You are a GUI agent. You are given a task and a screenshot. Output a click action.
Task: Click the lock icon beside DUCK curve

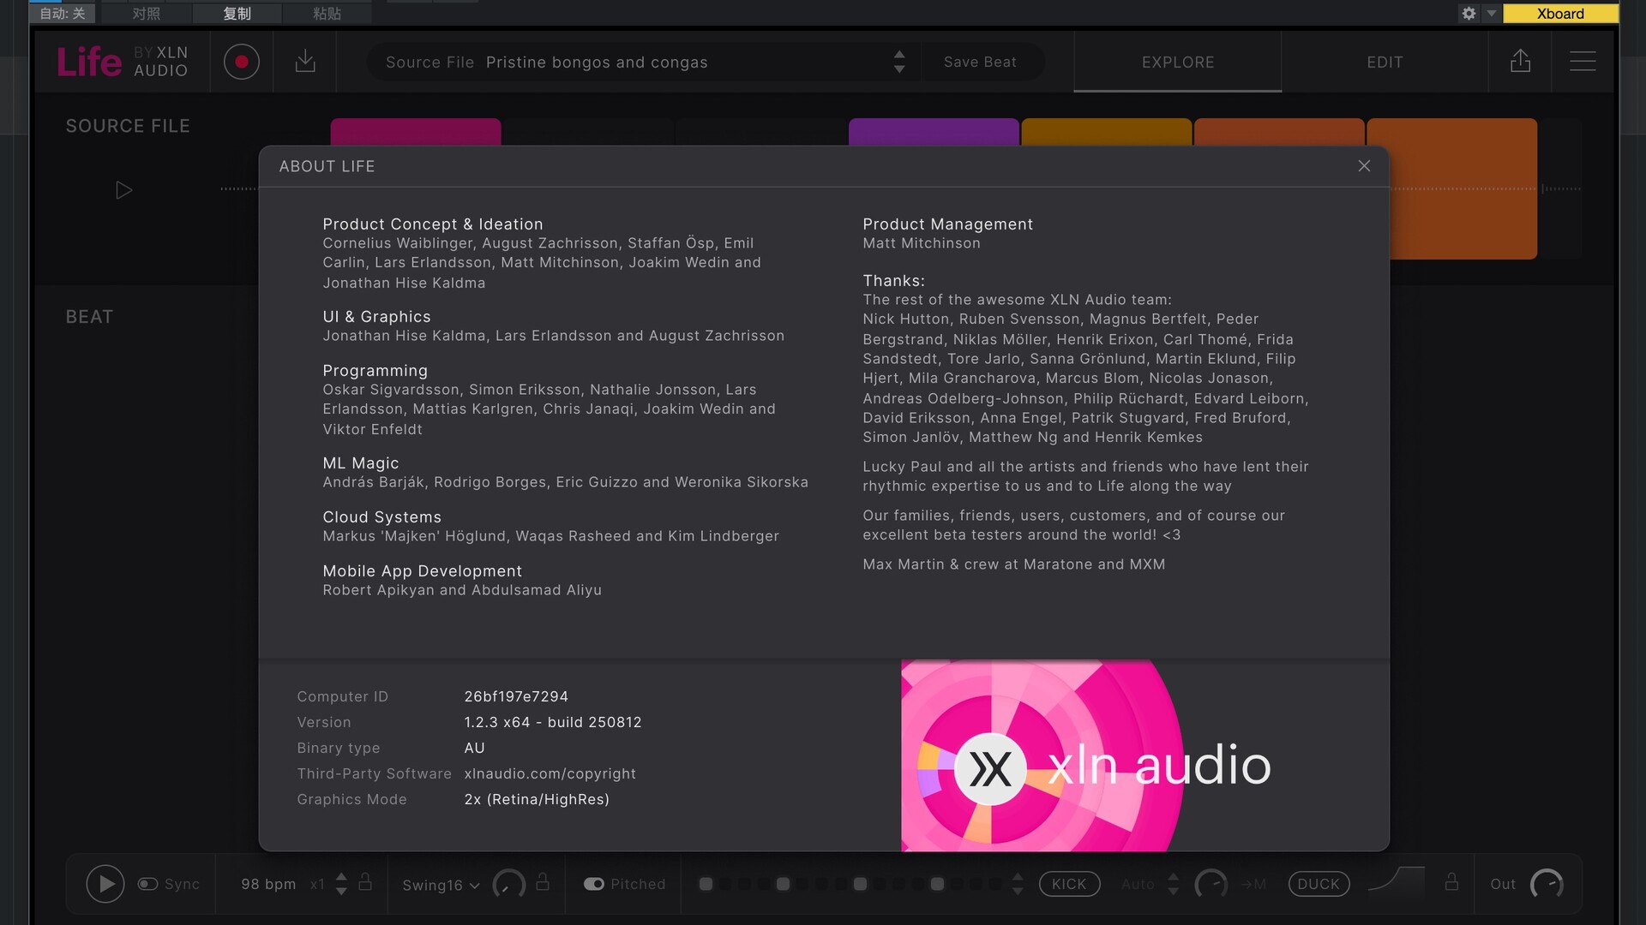[1451, 882]
